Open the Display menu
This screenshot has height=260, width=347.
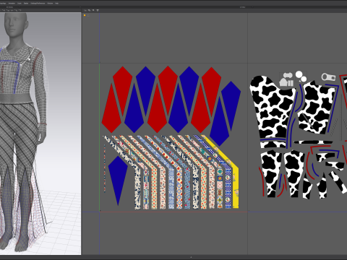tap(26, 4)
